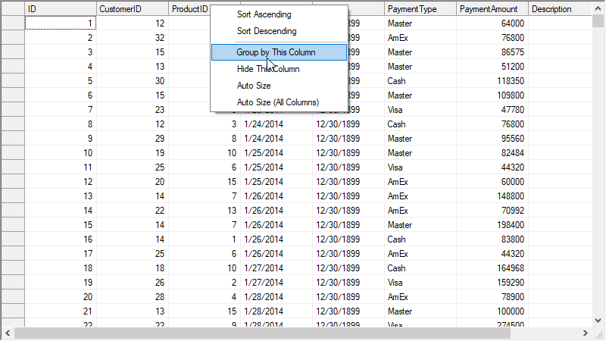Select the ID cell containing 1
606x341 pixels.
pos(61,23)
